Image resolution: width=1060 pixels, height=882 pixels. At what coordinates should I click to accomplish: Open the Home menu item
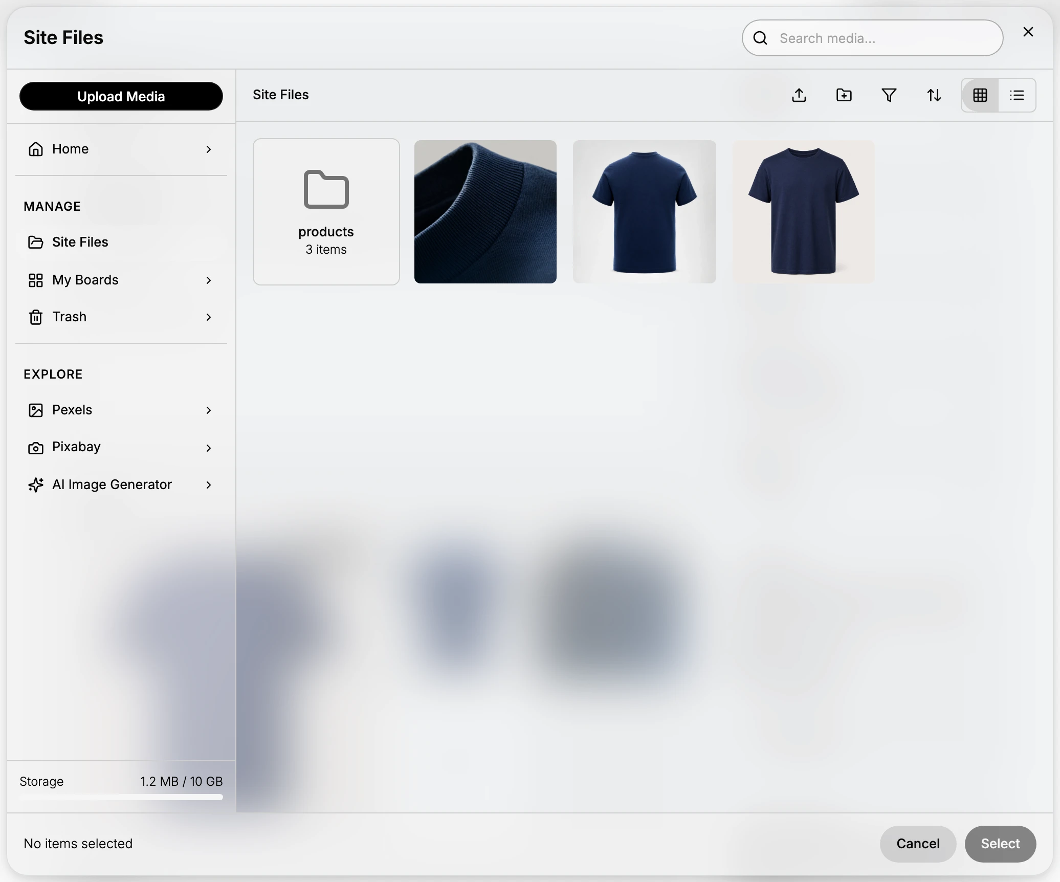coord(121,149)
